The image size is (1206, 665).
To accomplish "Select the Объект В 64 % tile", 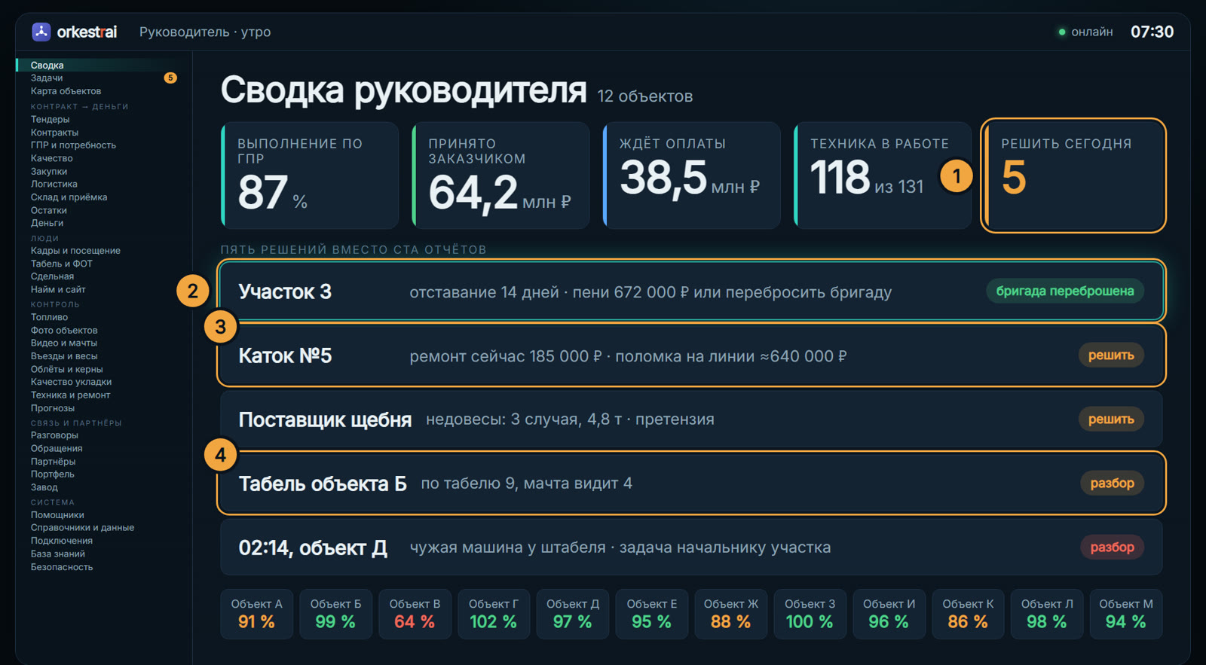I will click(x=415, y=614).
